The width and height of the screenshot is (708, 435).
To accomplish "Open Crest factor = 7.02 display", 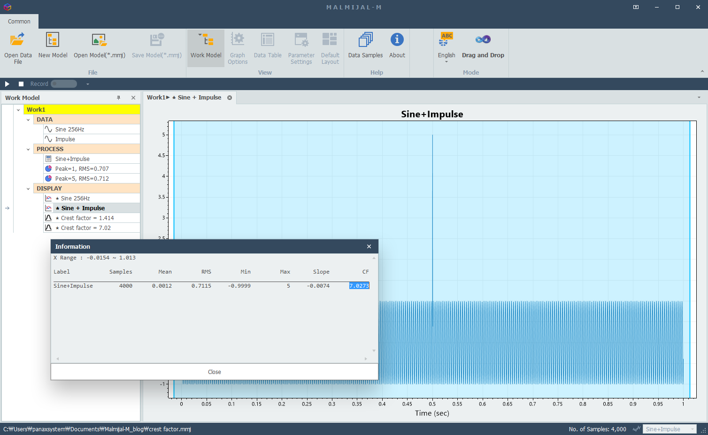I will coord(92,228).
